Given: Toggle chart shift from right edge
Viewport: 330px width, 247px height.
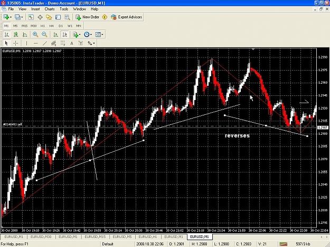Looking at the screenshot, I should (x=64, y=34).
